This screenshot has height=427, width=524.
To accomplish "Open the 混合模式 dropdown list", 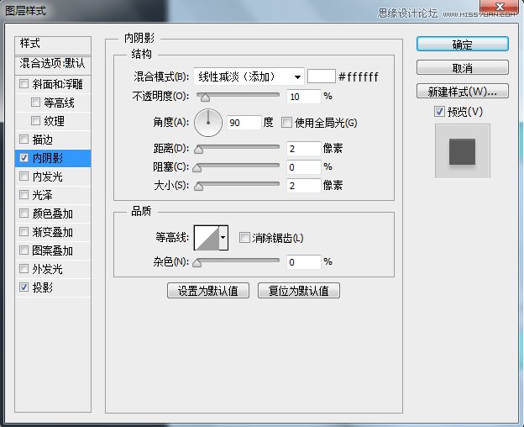I will tap(249, 76).
